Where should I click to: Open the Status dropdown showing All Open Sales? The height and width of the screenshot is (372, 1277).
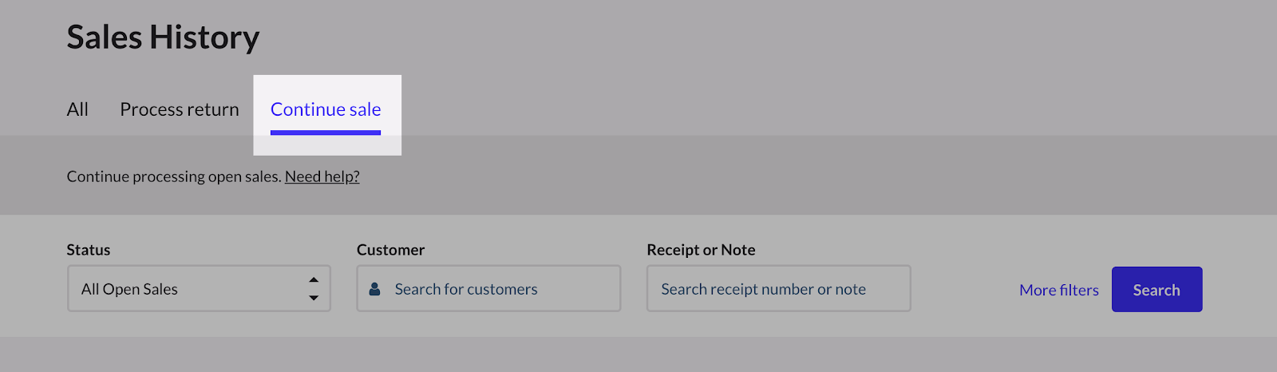click(x=199, y=289)
